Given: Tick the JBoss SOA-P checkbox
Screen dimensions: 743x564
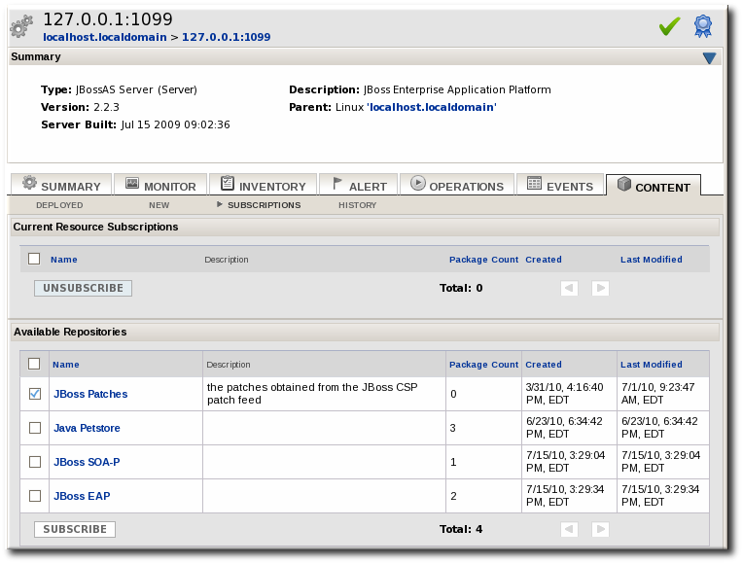Looking at the screenshot, I should point(35,462).
